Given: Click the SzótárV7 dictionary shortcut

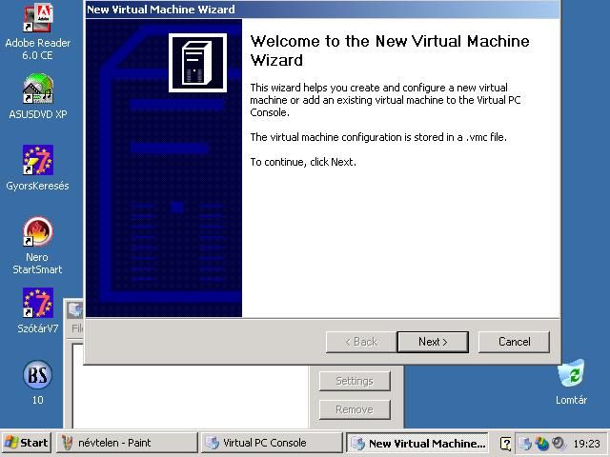Looking at the screenshot, I should click(x=38, y=304).
